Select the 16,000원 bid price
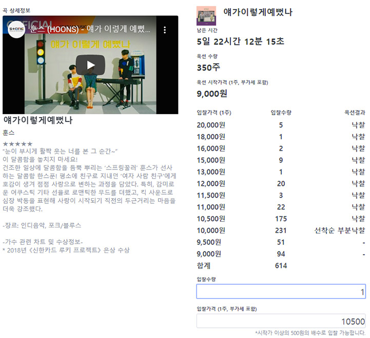The image size is (370, 338). (x=211, y=149)
